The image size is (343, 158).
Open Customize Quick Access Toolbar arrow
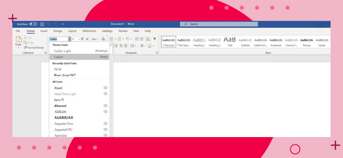63,24
